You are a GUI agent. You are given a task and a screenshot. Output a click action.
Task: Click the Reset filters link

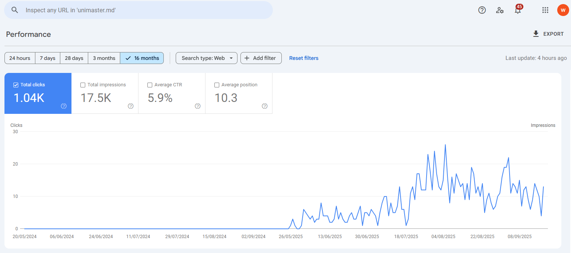[x=304, y=58]
